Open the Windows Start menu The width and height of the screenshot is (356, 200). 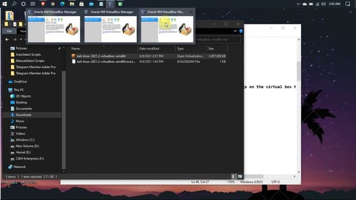4,4
